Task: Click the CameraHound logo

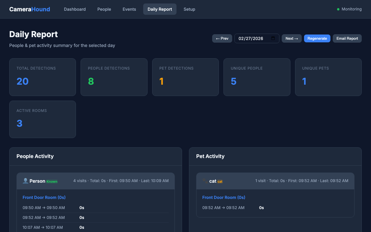Action: coord(30,9)
